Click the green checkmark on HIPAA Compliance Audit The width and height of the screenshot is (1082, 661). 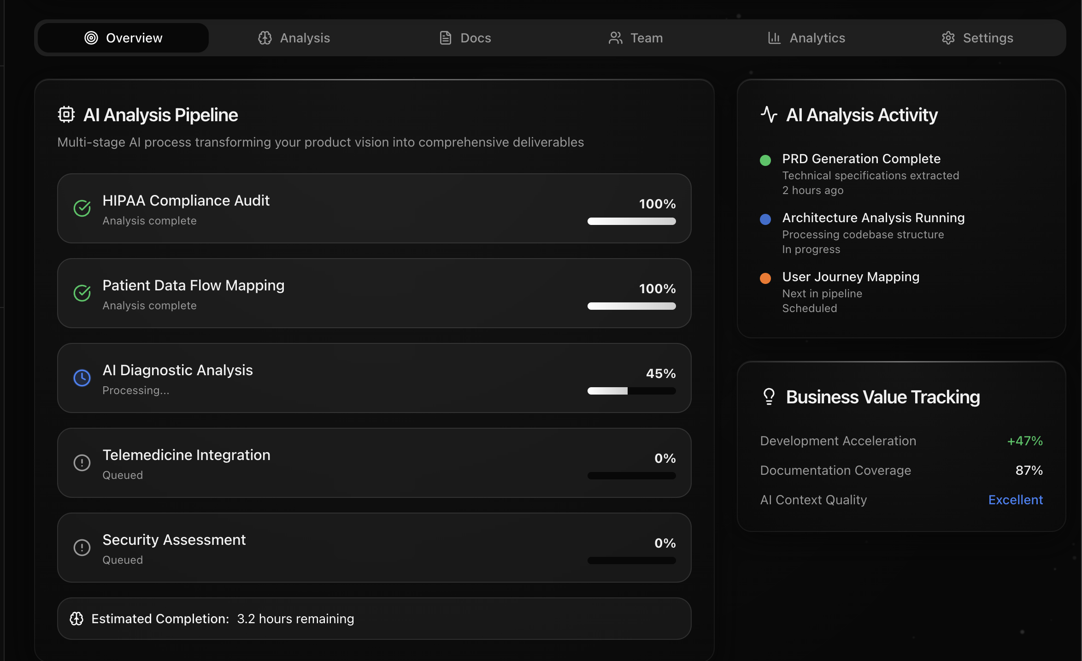[82, 208]
